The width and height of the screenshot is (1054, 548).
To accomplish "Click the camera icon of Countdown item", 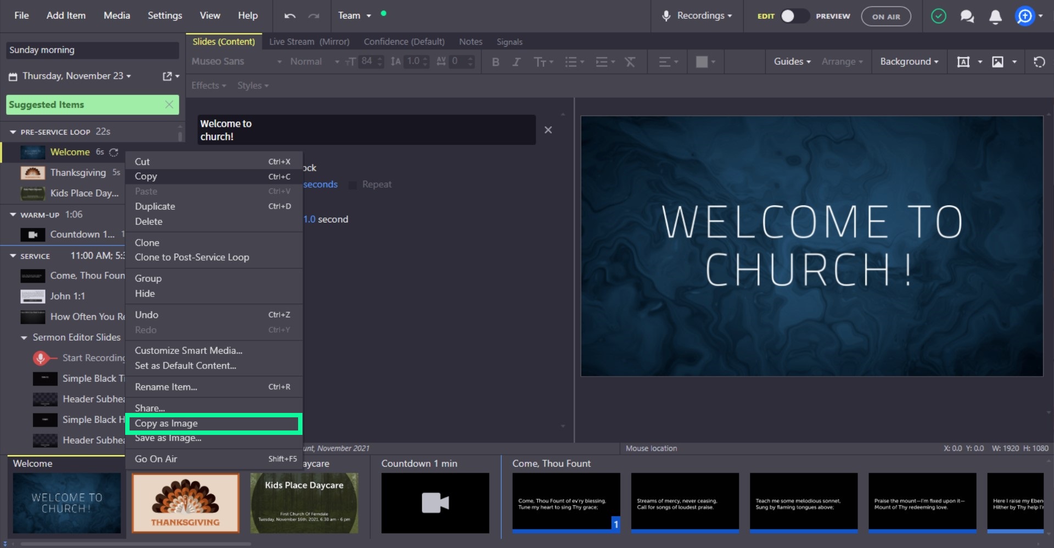I will [x=33, y=234].
